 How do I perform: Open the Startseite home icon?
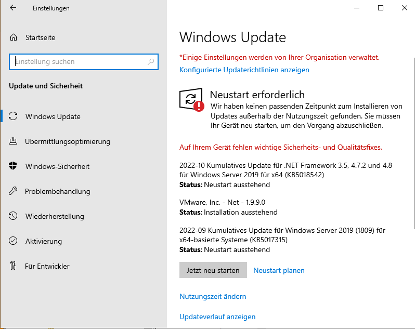pos(14,37)
